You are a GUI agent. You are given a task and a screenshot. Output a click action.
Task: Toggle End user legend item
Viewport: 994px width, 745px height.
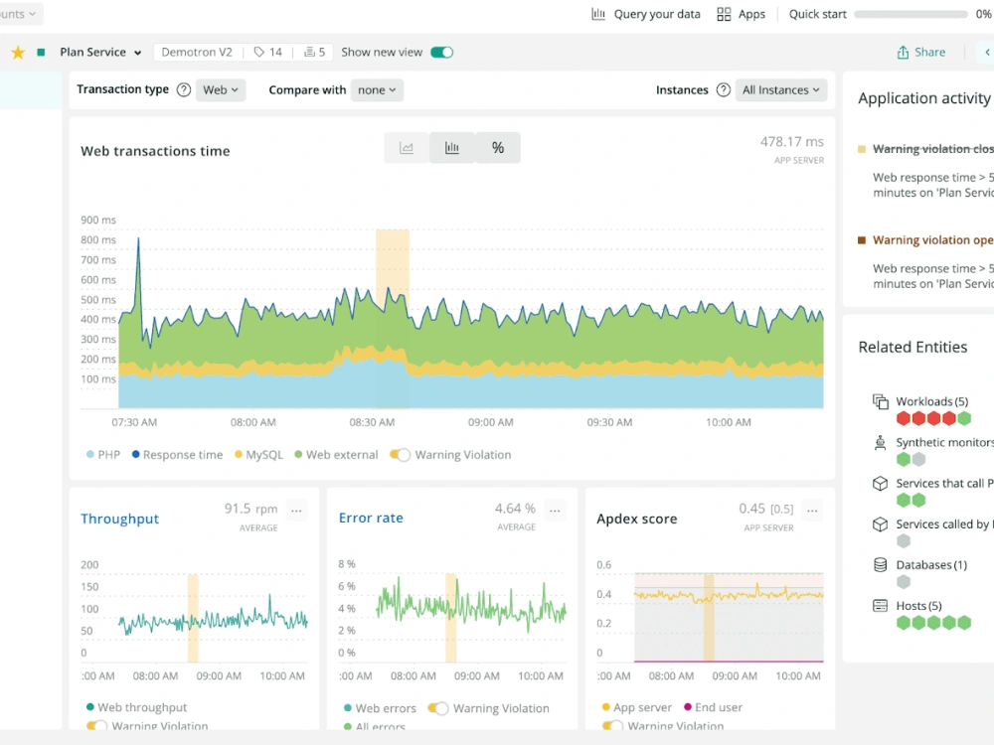click(x=713, y=707)
